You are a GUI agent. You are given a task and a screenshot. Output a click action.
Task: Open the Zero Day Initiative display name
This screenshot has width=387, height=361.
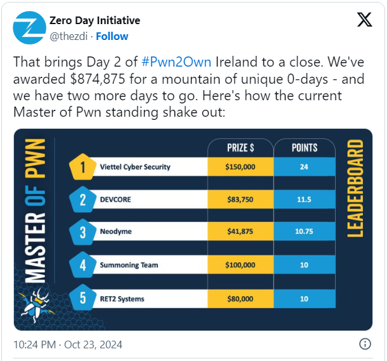(95, 21)
